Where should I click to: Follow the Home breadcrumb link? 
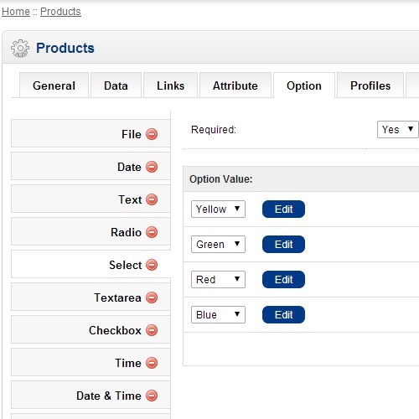coord(16,12)
